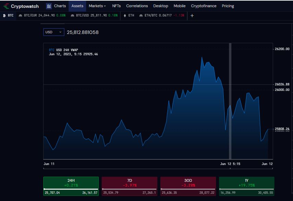This screenshot has height=201, width=293.
Task: Click the BTC USD 24H VWAP chart title
Action: [x=63, y=50]
